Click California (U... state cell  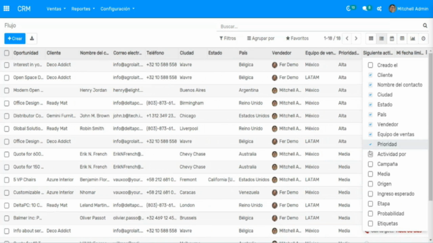point(221,180)
